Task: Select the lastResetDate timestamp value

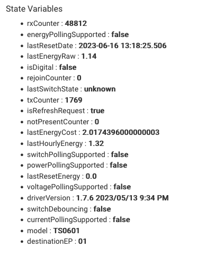Action: point(122,45)
